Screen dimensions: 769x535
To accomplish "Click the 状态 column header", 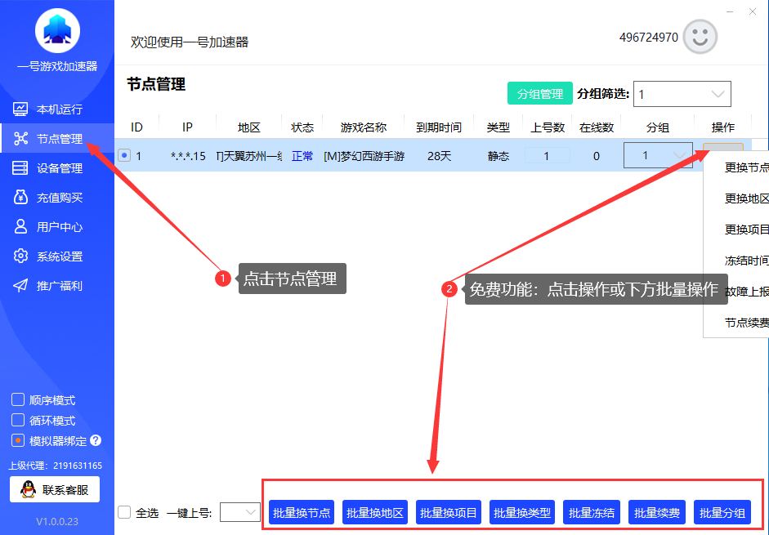I will 302,127.
